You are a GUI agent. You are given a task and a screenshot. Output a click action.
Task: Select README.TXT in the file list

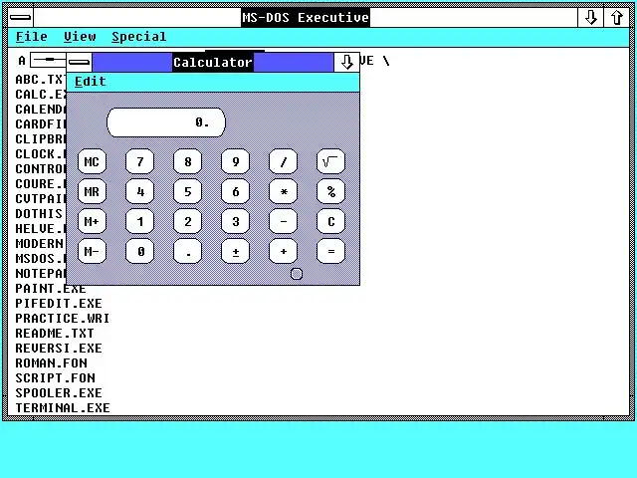(55, 334)
